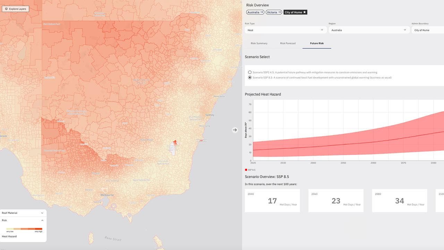This screenshot has width=444, height=250.
Task: Select the Scenario SSP 8.5 radio button
Action: click(250, 77)
